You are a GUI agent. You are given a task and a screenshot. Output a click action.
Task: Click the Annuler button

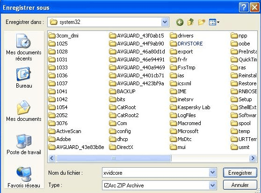[x=240, y=185]
